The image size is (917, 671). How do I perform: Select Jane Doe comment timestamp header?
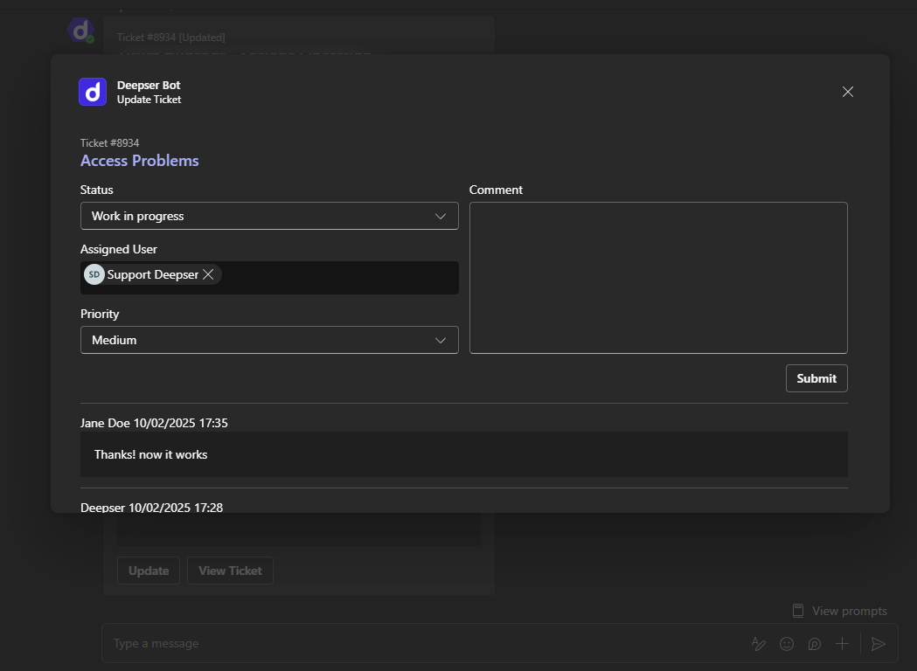point(154,423)
